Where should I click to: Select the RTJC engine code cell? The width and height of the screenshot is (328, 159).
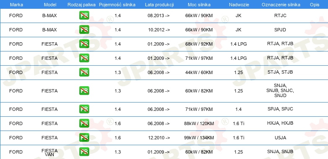280,15
